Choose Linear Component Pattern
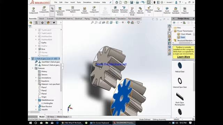 (73, 9)
